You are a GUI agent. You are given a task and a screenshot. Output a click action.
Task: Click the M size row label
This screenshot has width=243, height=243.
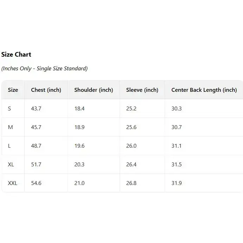[10, 127]
